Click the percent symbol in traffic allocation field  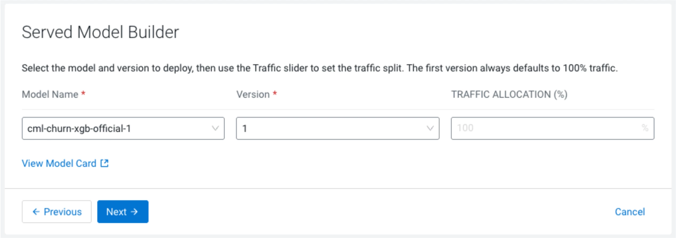tap(645, 128)
